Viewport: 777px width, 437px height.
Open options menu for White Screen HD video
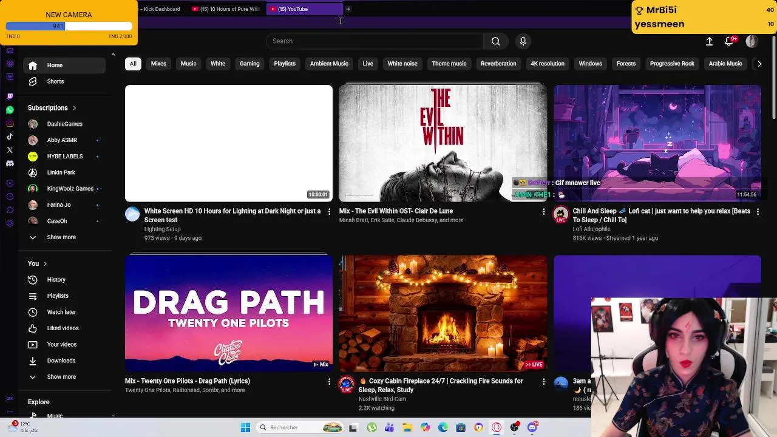pyautogui.click(x=330, y=212)
